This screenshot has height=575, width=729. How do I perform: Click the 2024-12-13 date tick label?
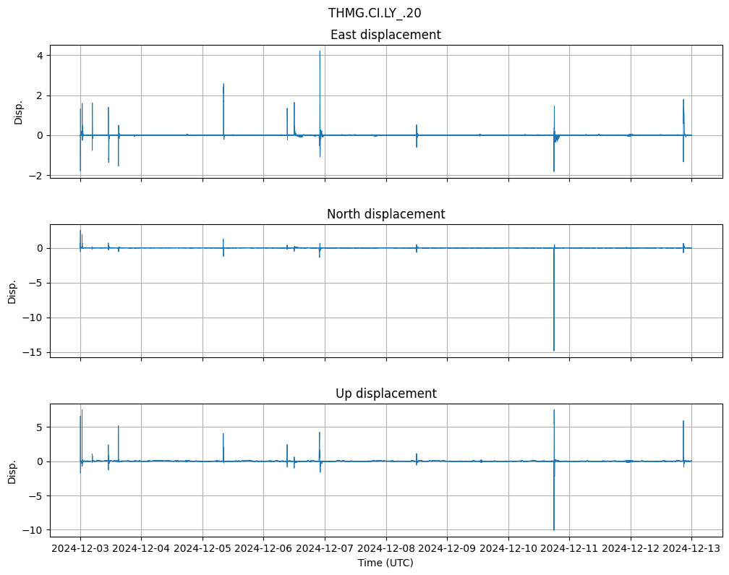(691, 549)
